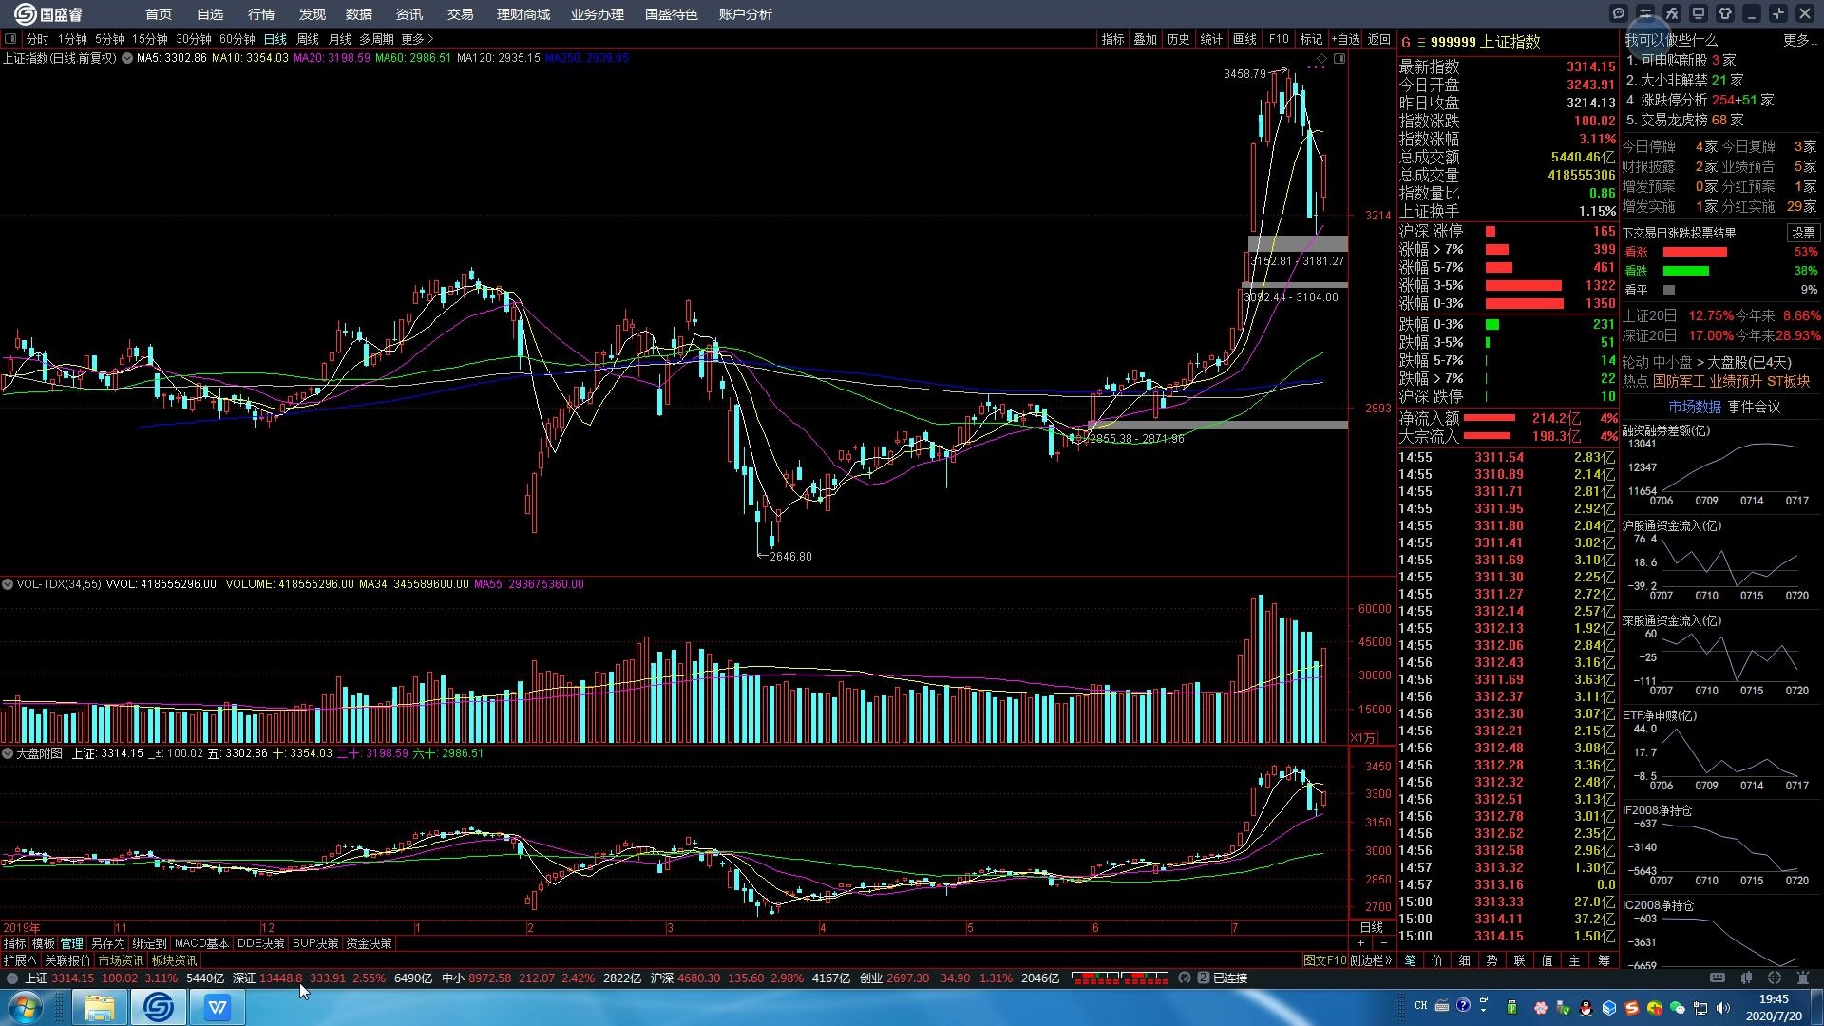Click the 笔 tab under the tick list
Viewport: 1824px width, 1026px height.
coord(1410,960)
